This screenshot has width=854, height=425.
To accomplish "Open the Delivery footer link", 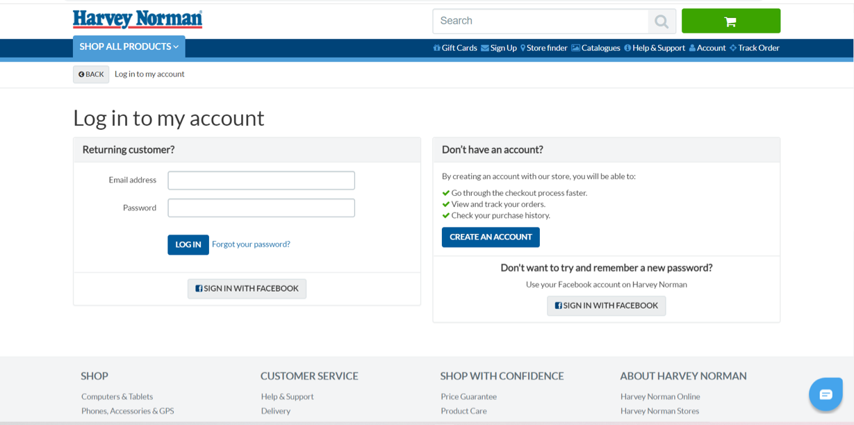I will [276, 411].
